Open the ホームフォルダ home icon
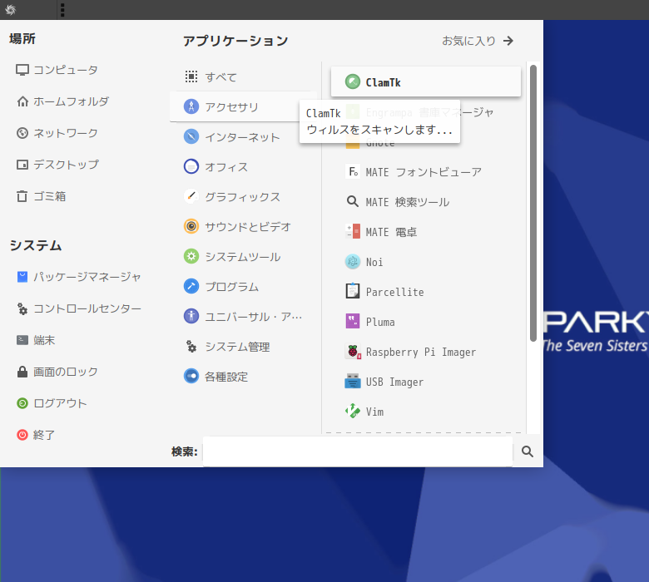649x582 pixels. [x=22, y=101]
